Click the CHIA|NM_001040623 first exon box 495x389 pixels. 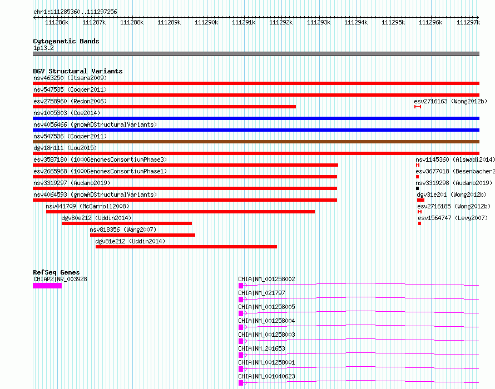[241, 383]
